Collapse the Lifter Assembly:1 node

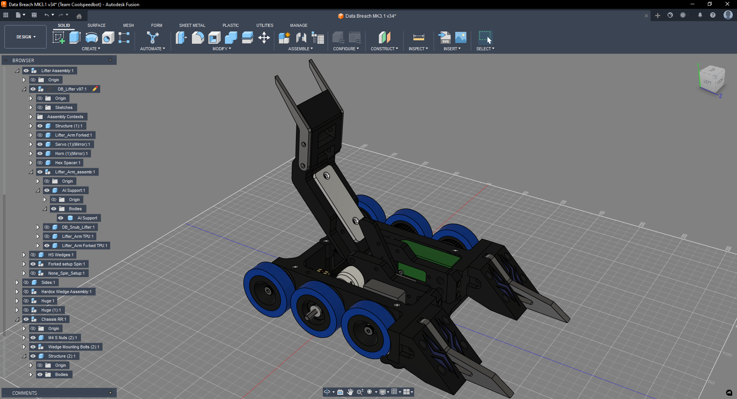click(17, 71)
